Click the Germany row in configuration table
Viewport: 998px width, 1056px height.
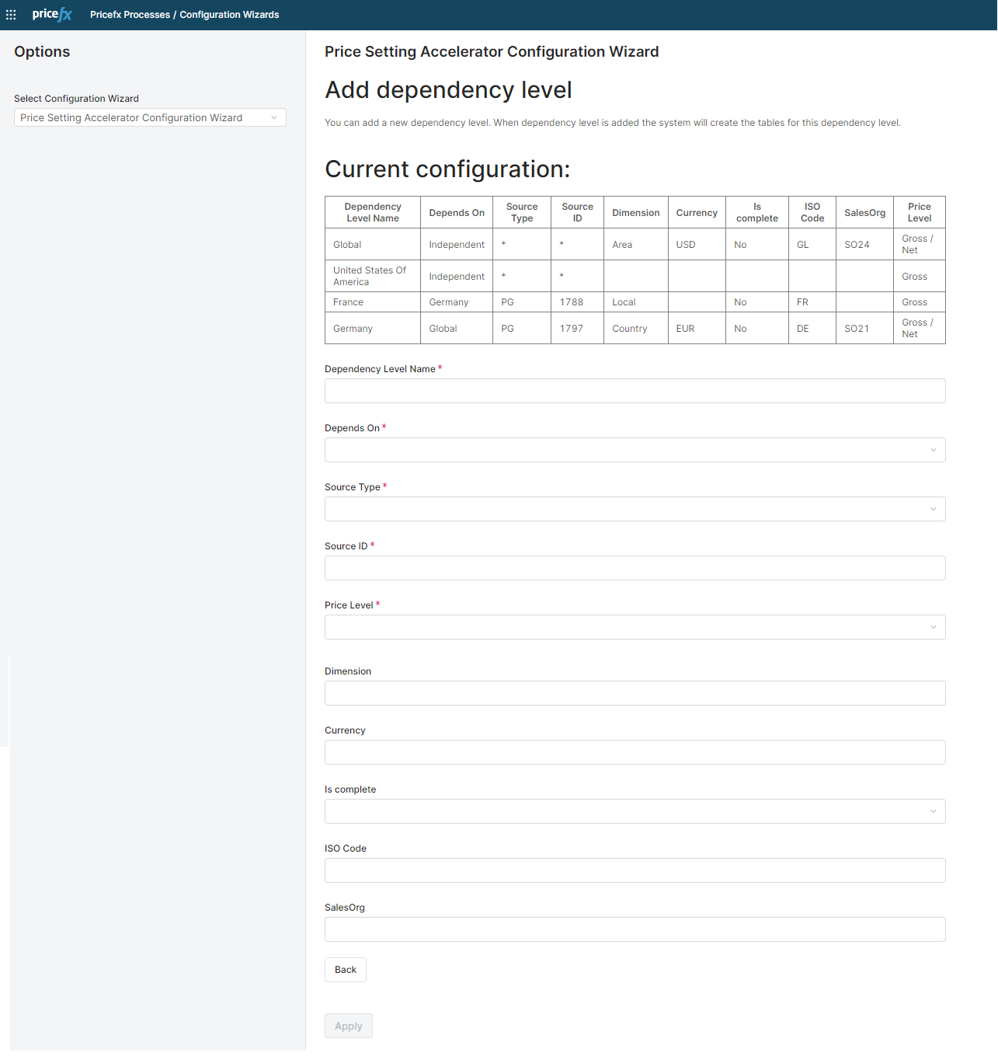click(x=353, y=329)
